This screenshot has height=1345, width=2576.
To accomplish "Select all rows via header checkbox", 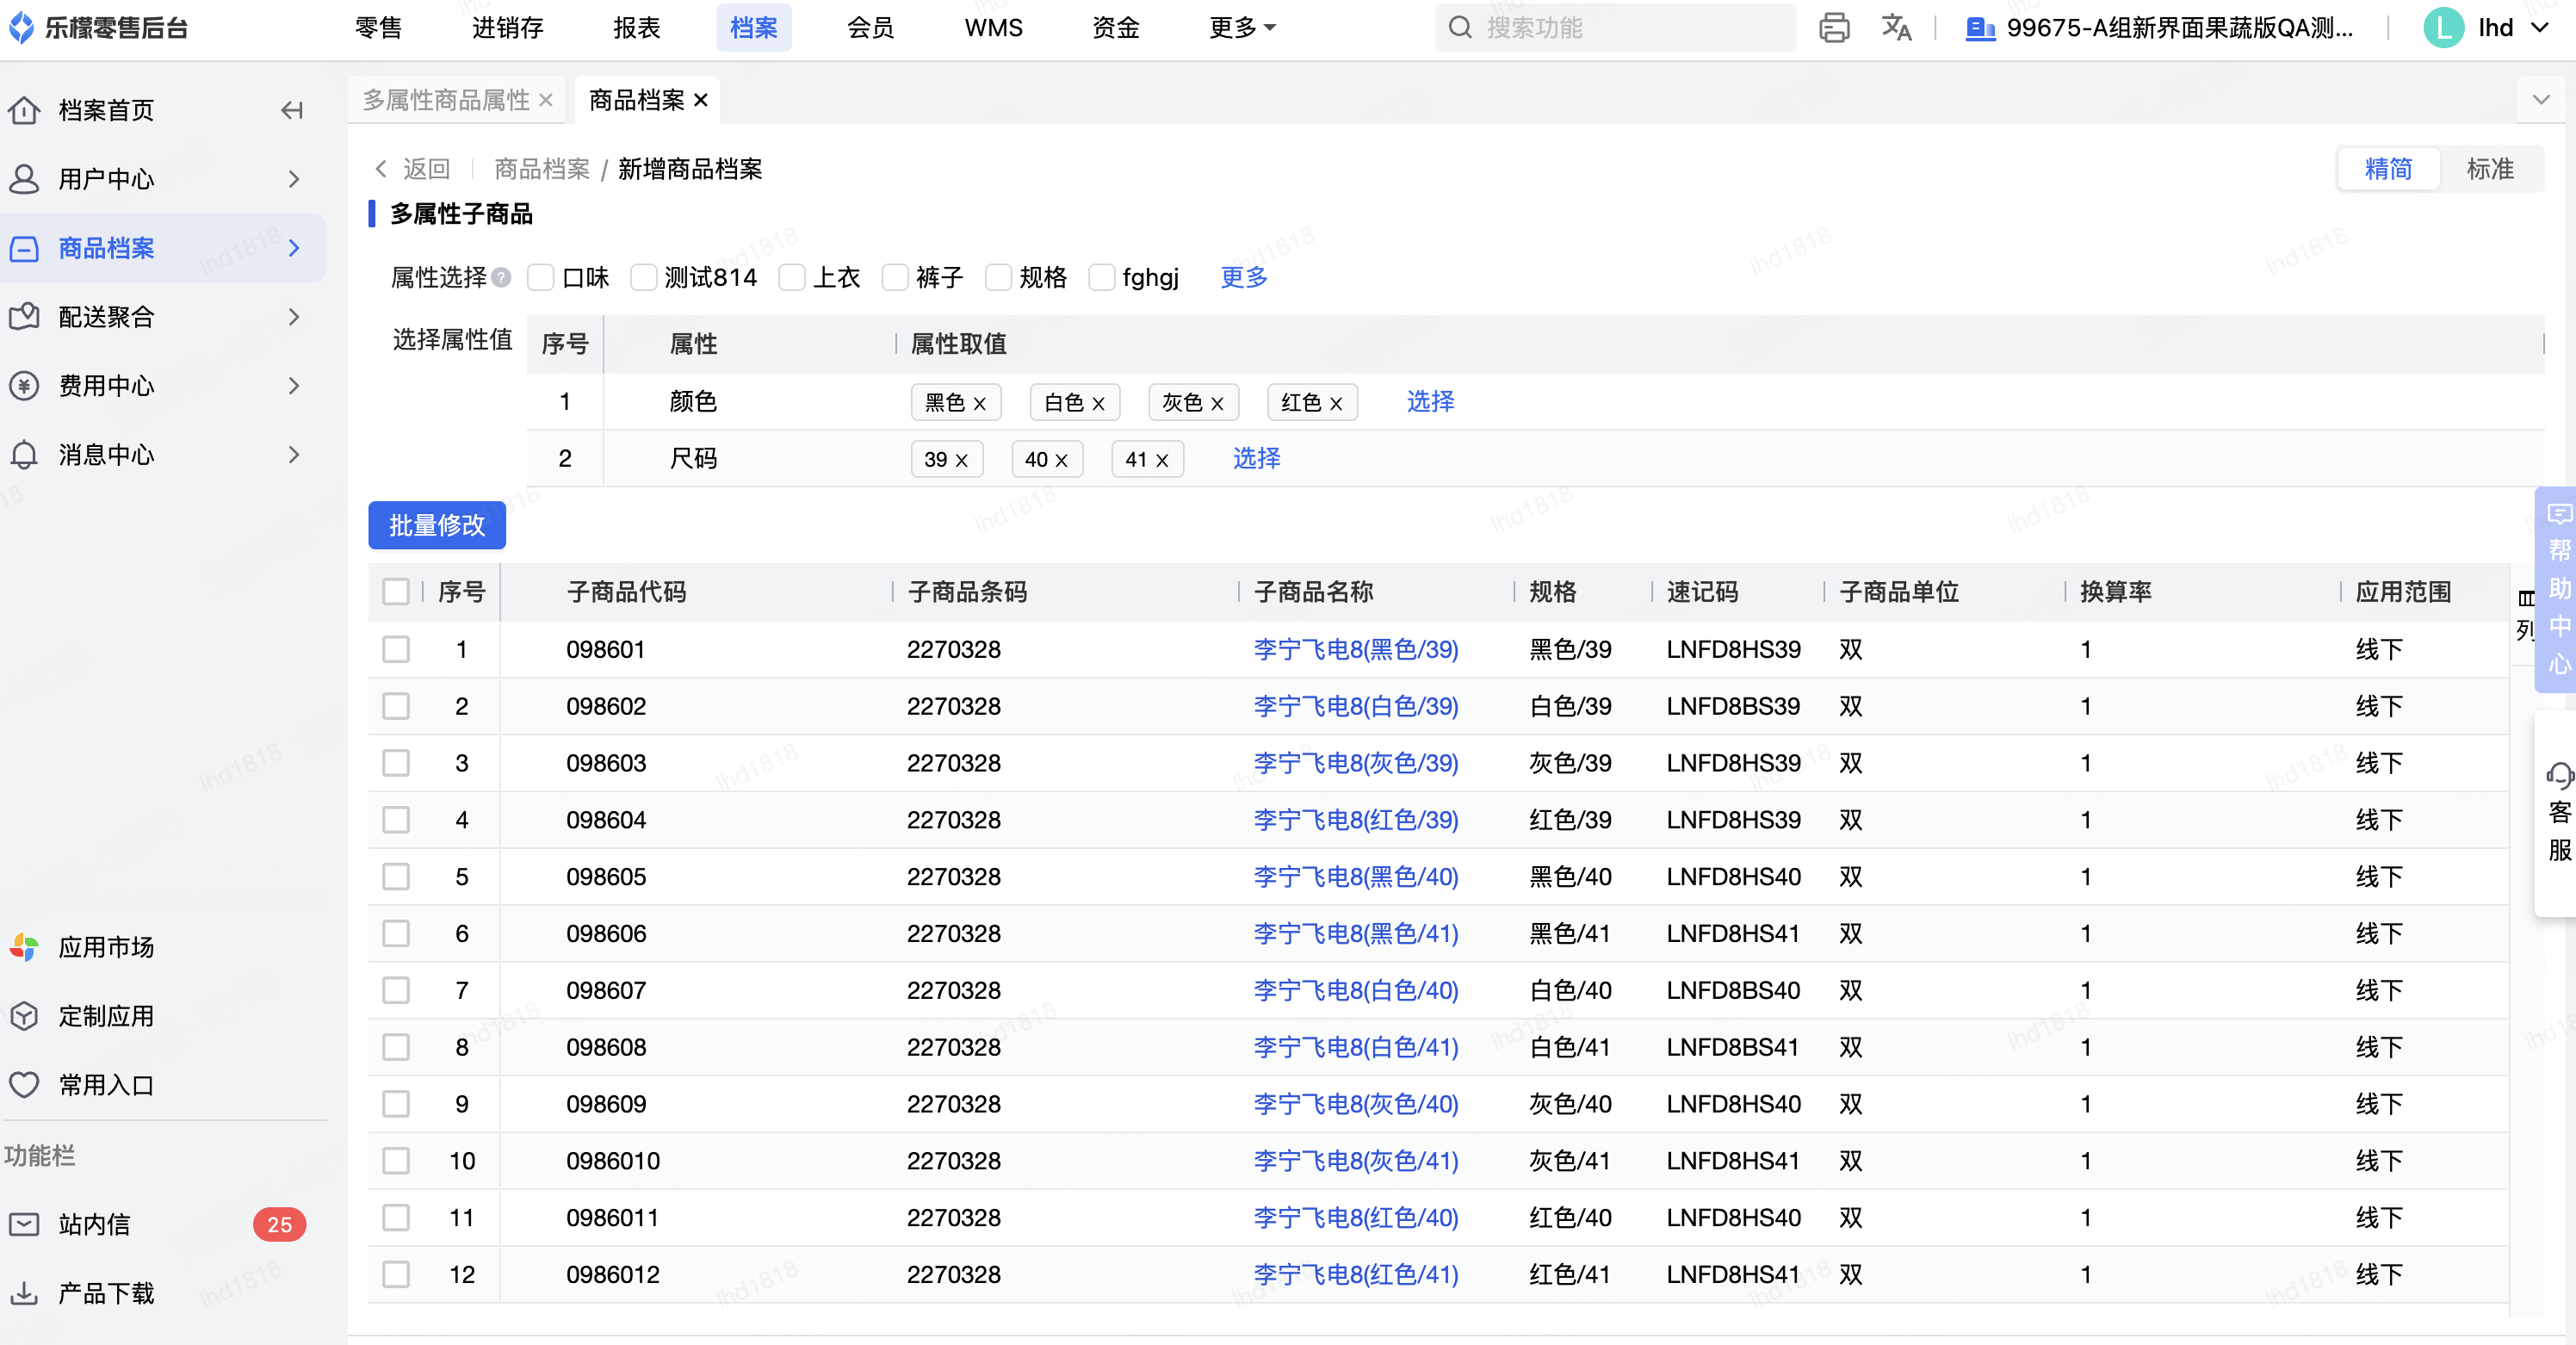I will pyautogui.click(x=396, y=592).
